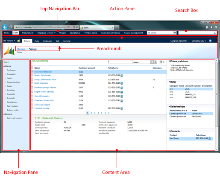Screen dimensions: 220x179
Task: Click phone icon beside Cheetah Concert Hall telephone
Action: tap(122, 101)
